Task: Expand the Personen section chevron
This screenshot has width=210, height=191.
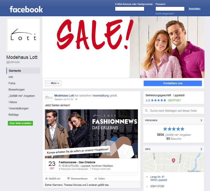Action: pyautogui.click(x=201, y=120)
